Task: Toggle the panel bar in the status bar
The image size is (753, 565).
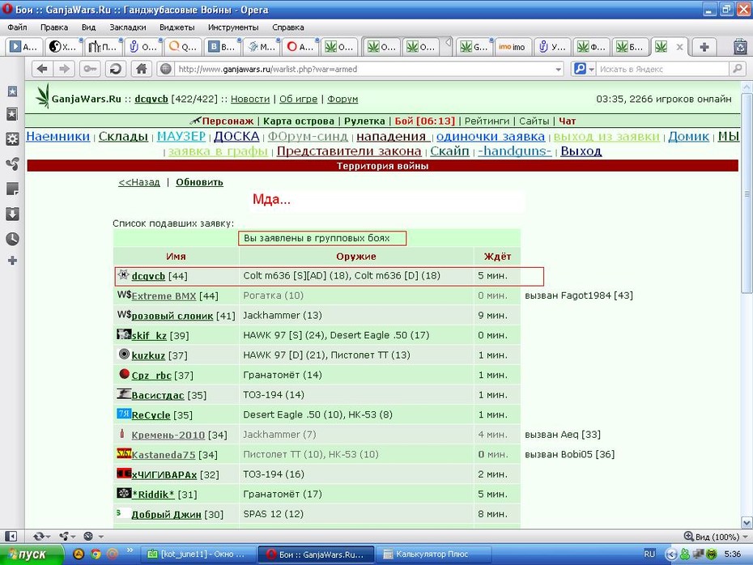Action: (11, 536)
